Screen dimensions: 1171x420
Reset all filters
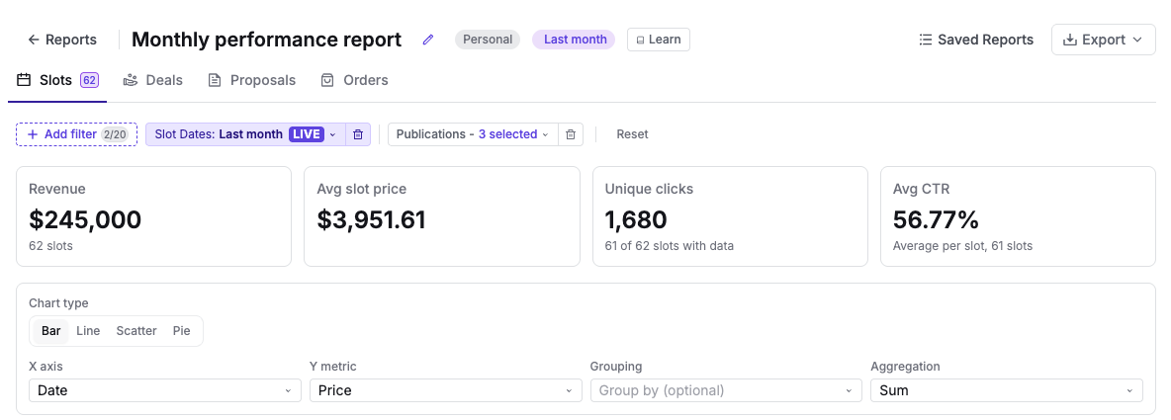pyautogui.click(x=632, y=134)
